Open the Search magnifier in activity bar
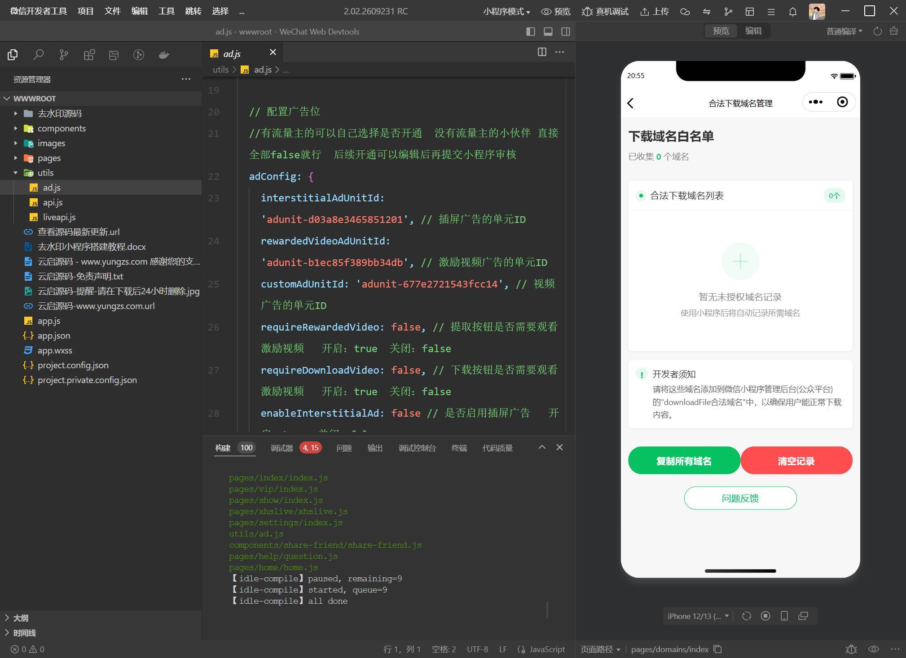 pyautogui.click(x=39, y=55)
